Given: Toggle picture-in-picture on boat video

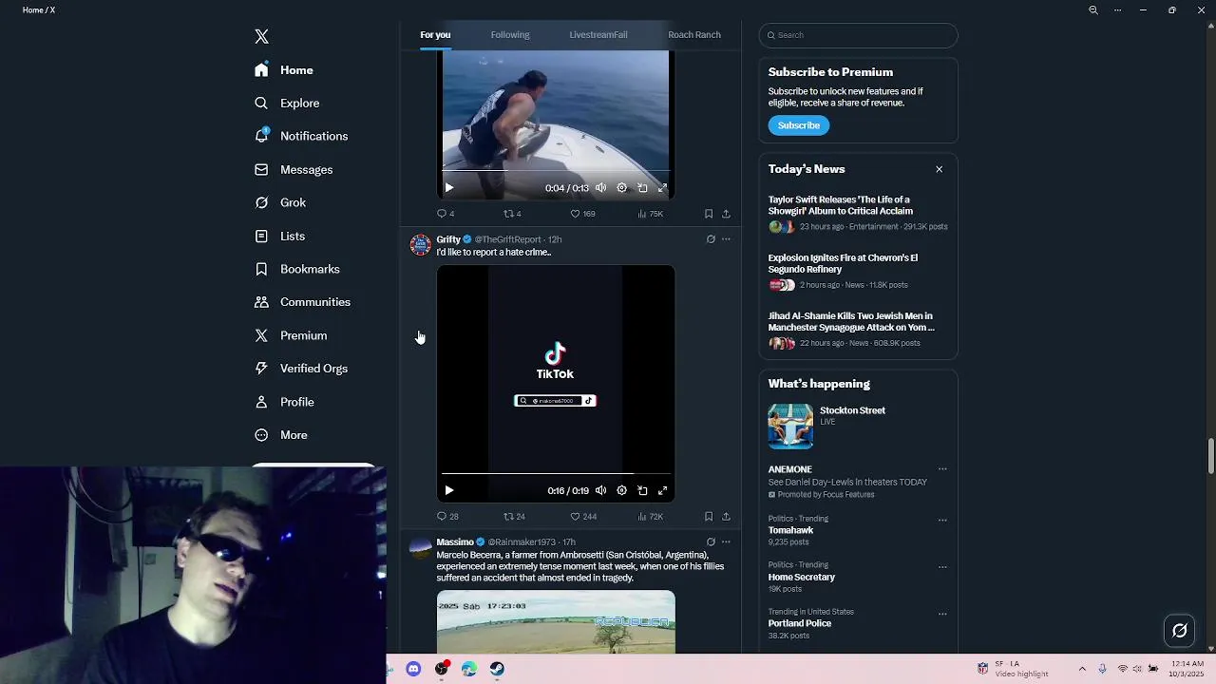Looking at the screenshot, I should click(642, 188).
